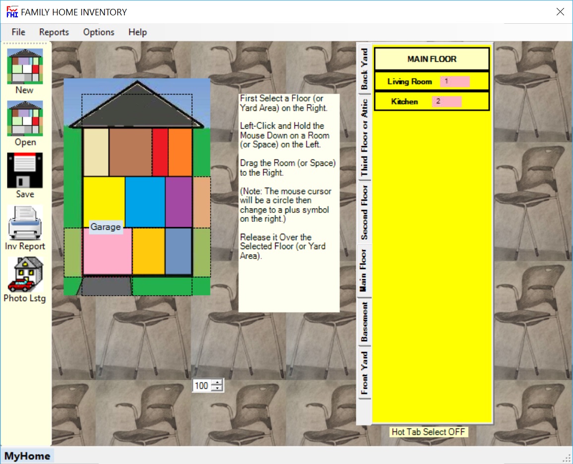
Task: Switch to the Third Floor or Attic tab
Action: (364, 138)
